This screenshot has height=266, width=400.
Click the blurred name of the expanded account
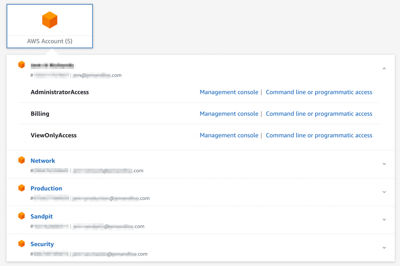tap(52, 66)
